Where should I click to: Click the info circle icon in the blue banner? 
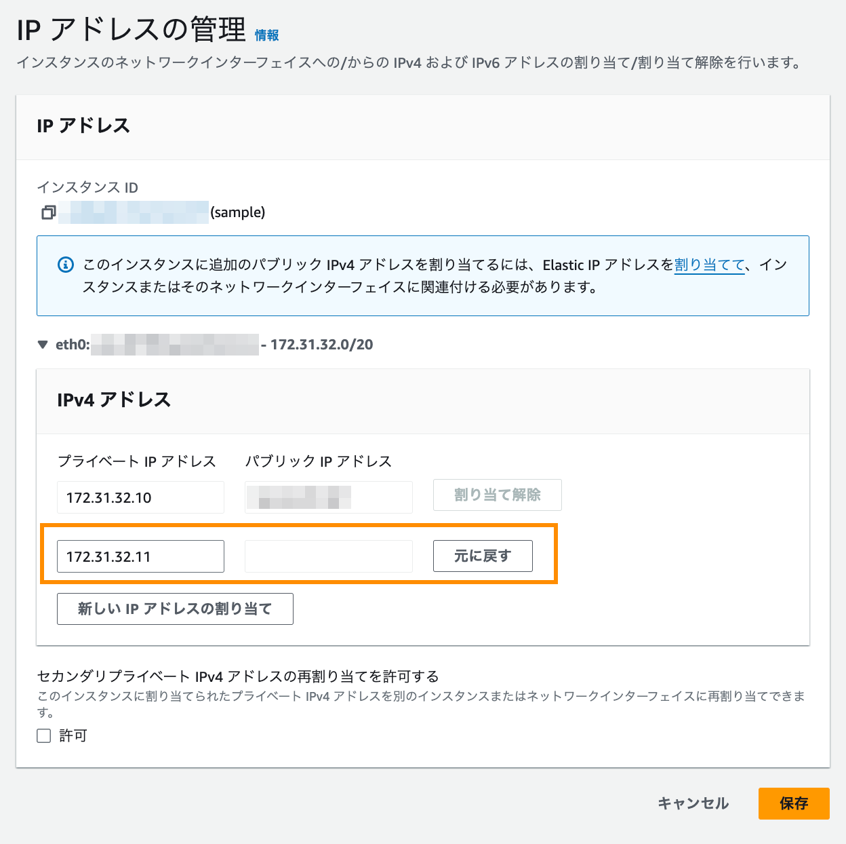(65, 265)
